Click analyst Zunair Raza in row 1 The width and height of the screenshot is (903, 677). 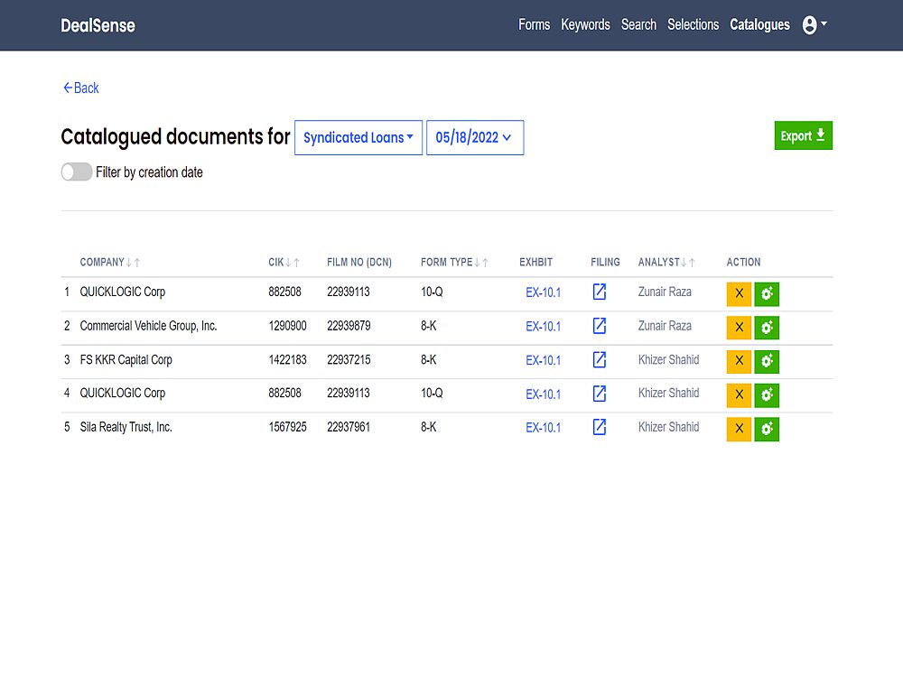click(x=665, y=292)
